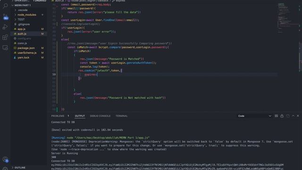
Task: Open the Code output channel dropdown
Action: click(x=254, y=116)
